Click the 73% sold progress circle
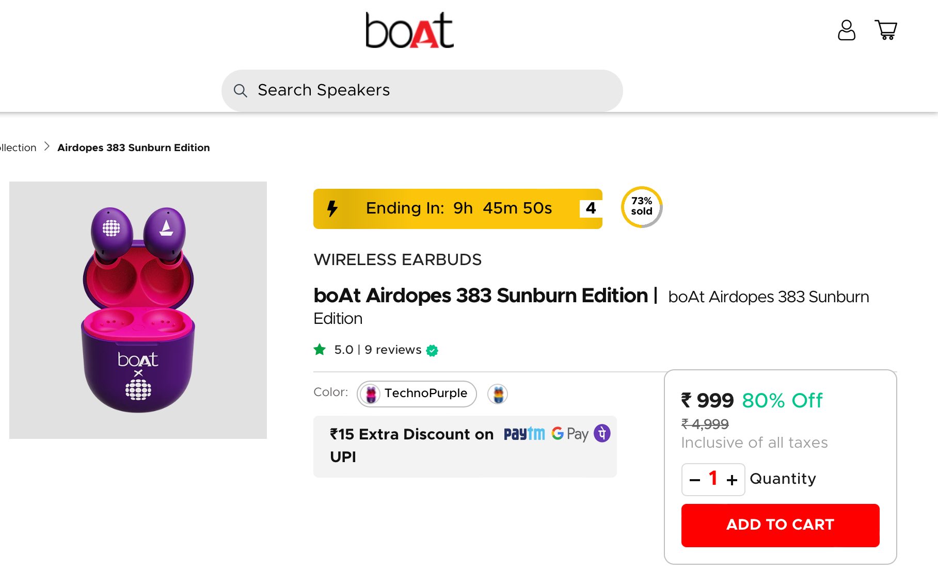This screenshot has height=573, width=938. (x=642, y=207)
